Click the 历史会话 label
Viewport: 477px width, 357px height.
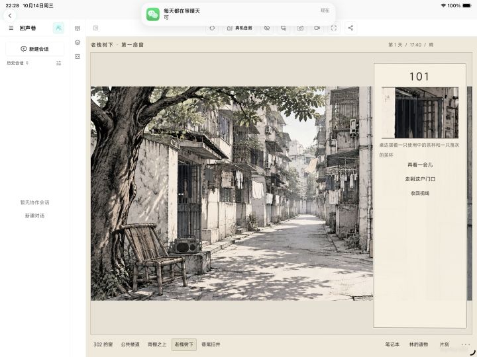pyautogui.click(x=15, y=63)
